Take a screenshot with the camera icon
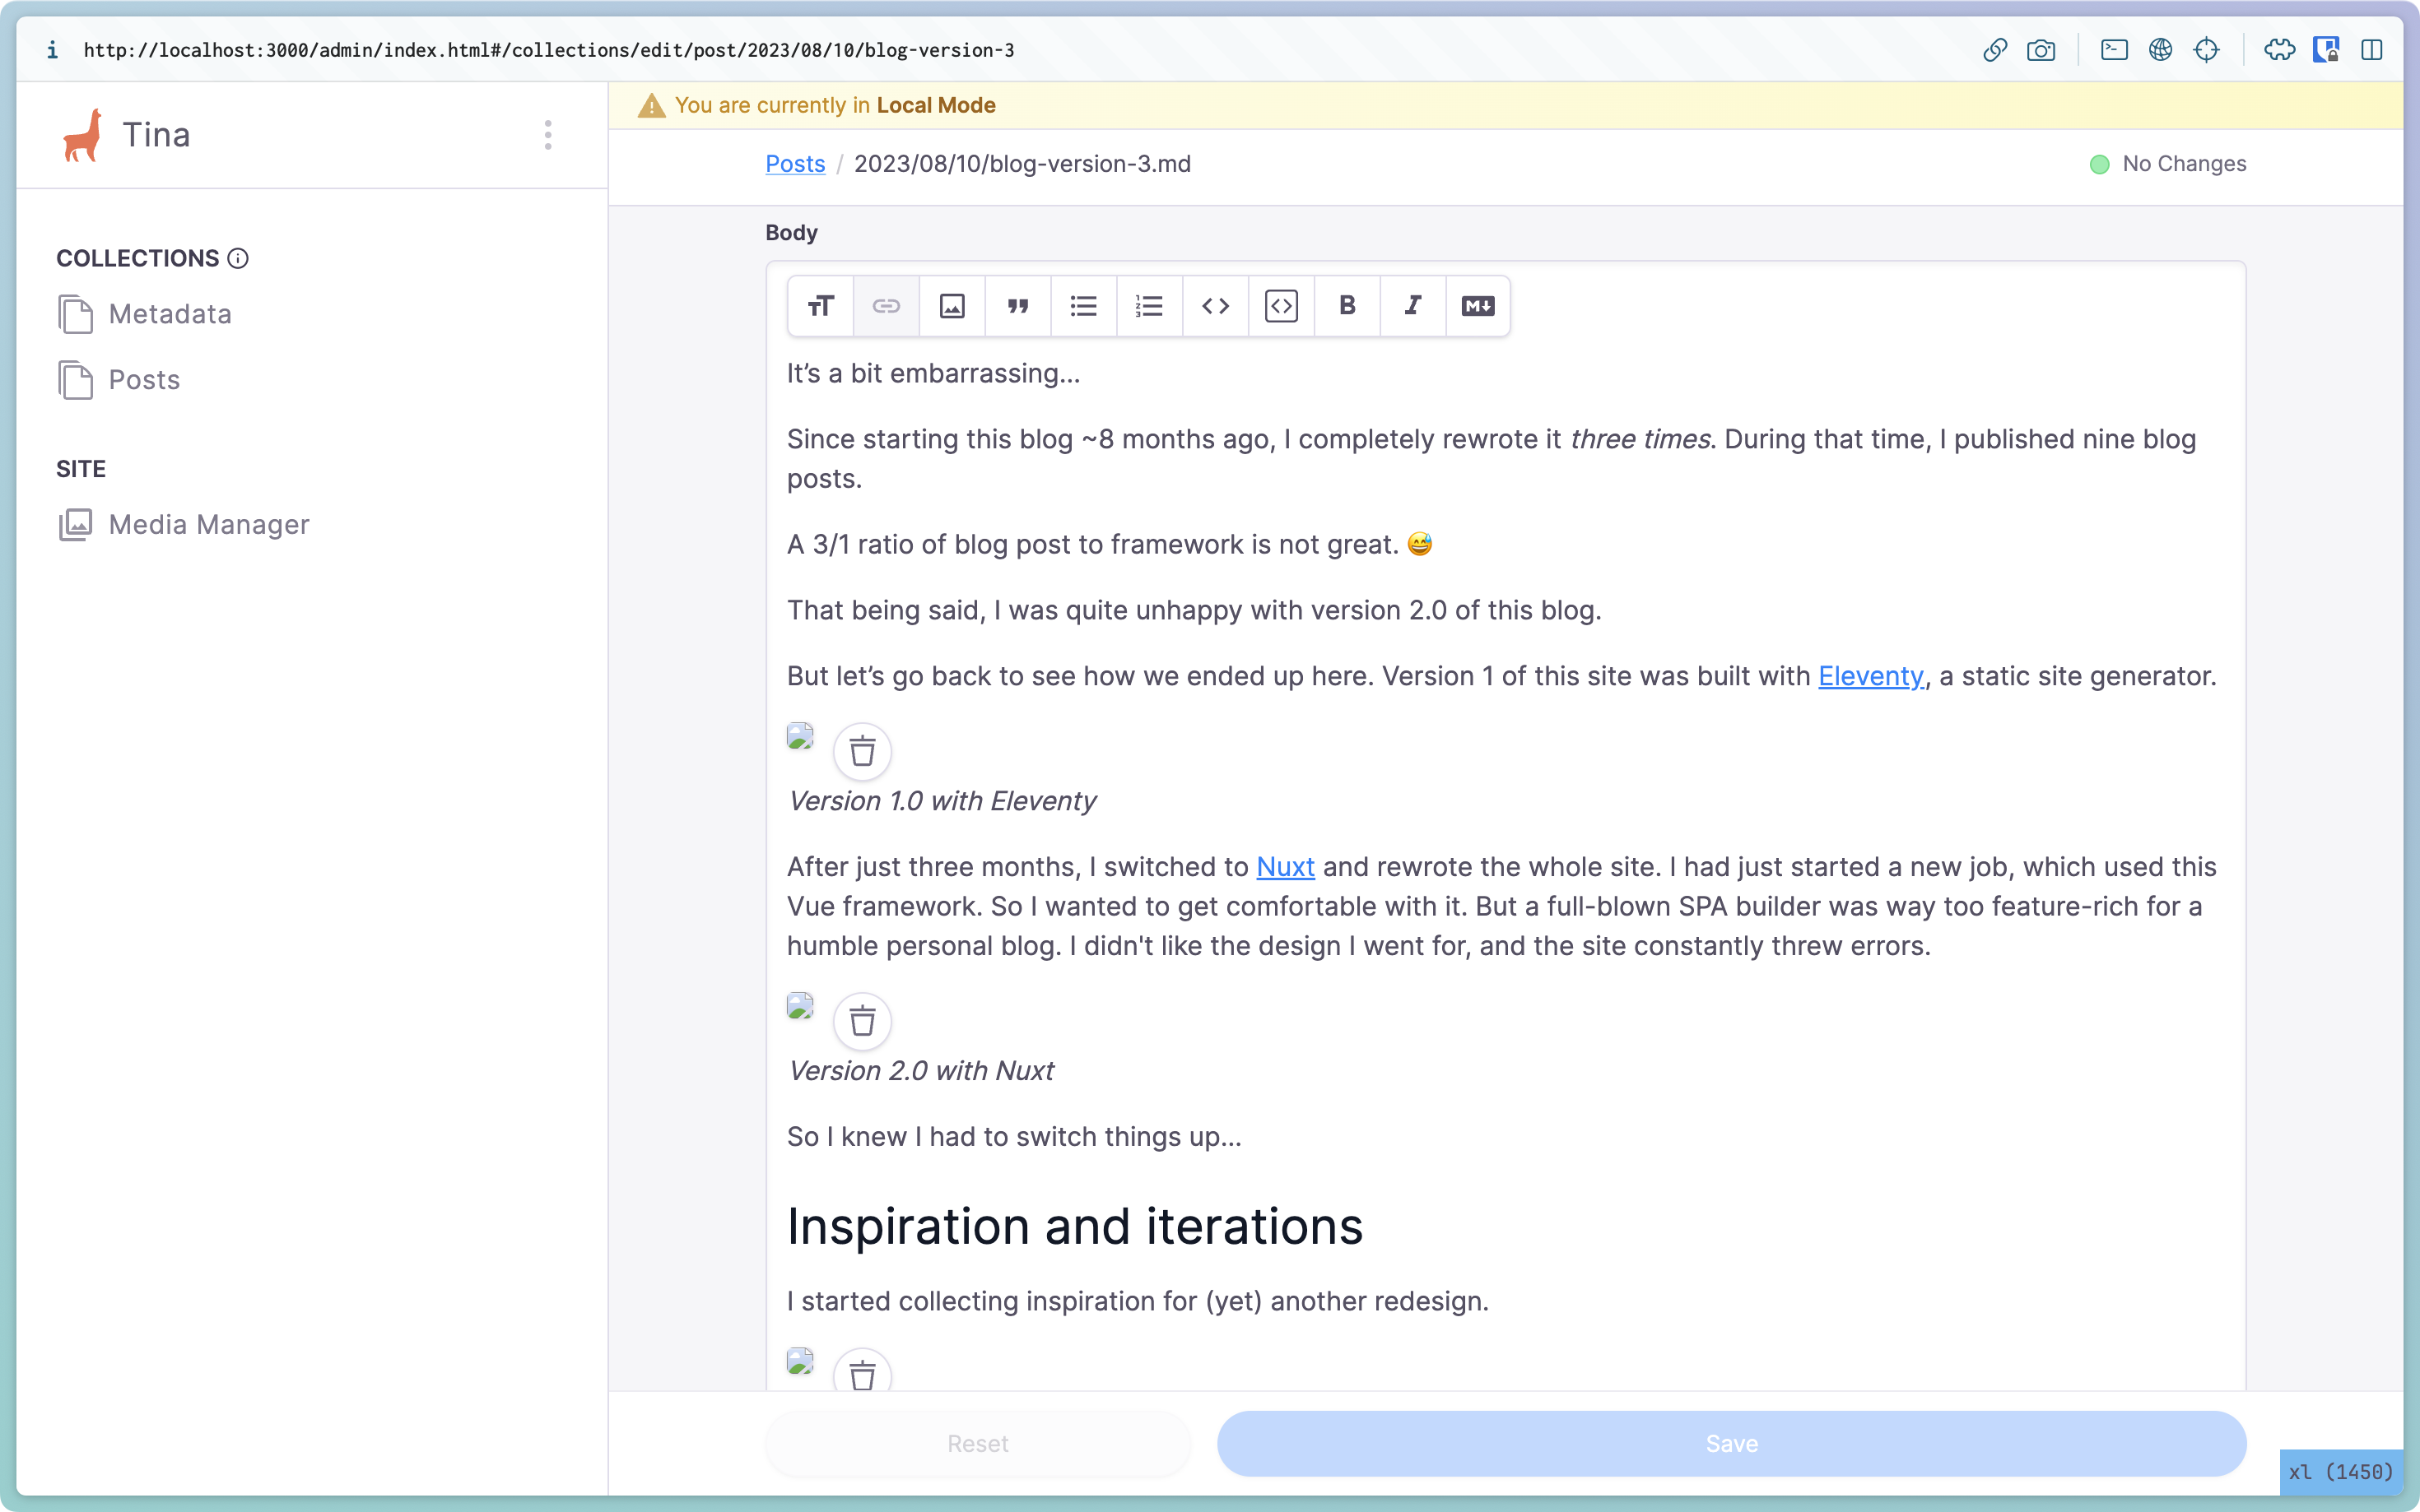 point(2042,49)
